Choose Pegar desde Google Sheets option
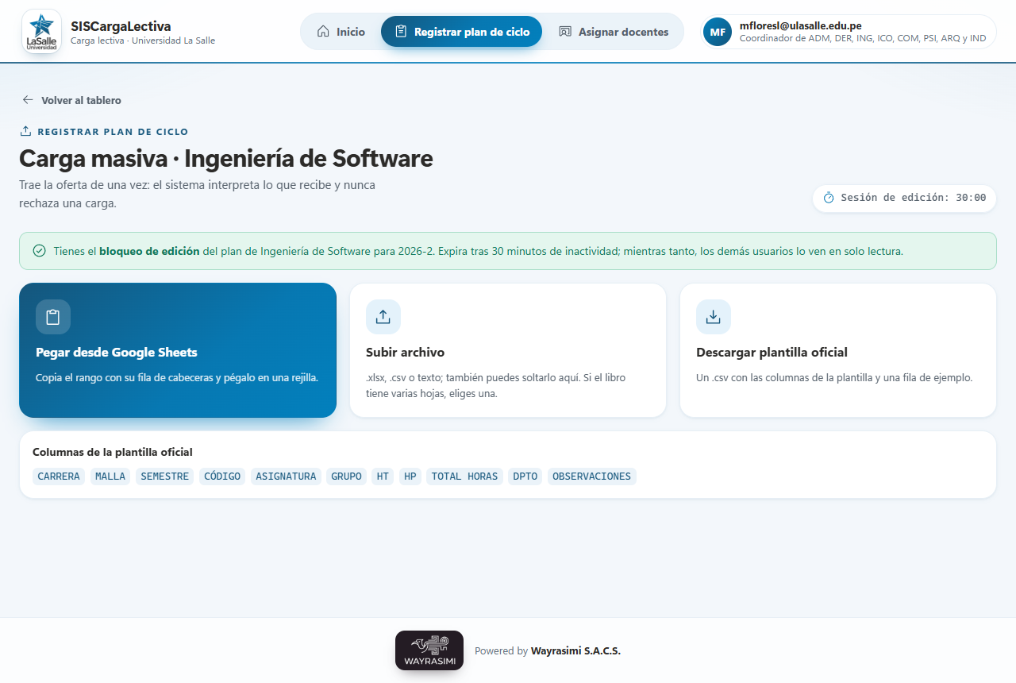Image resolution: width=1016 pixels, height=683 pixels. click(x=178, y=350)
